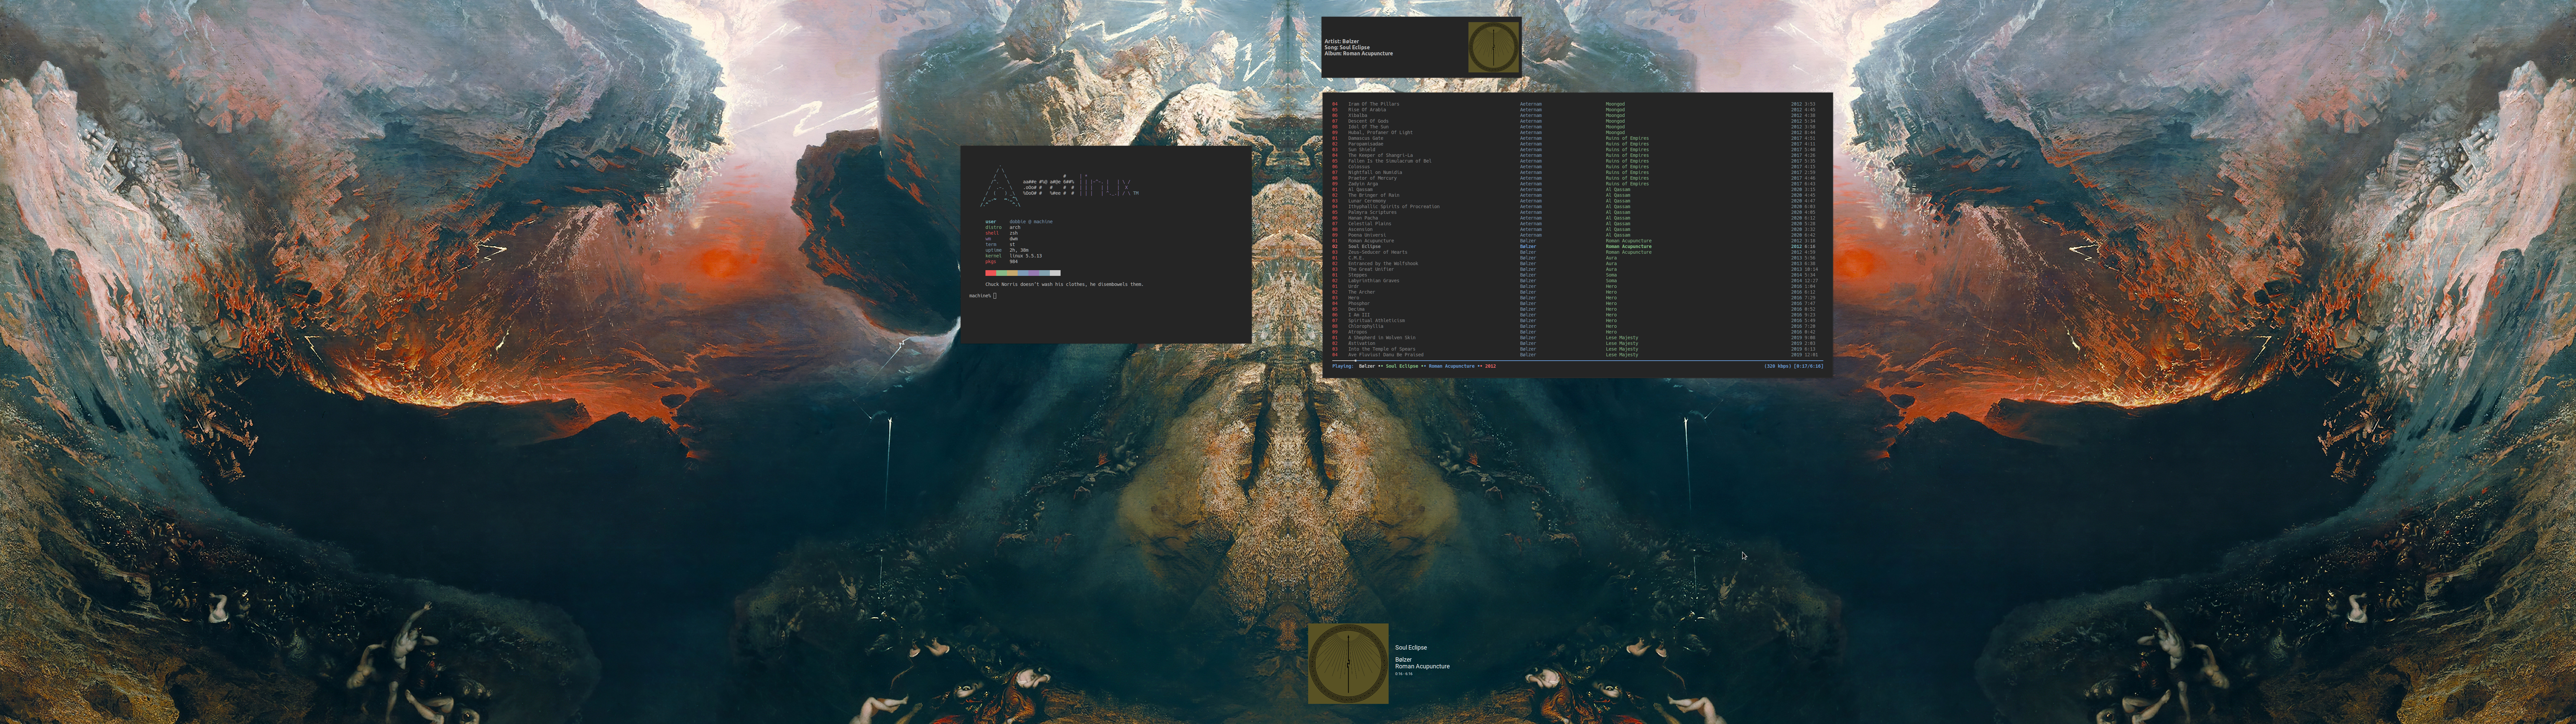
Task: Select the track Rise Of Arabia
Action: click(1367, 110)
